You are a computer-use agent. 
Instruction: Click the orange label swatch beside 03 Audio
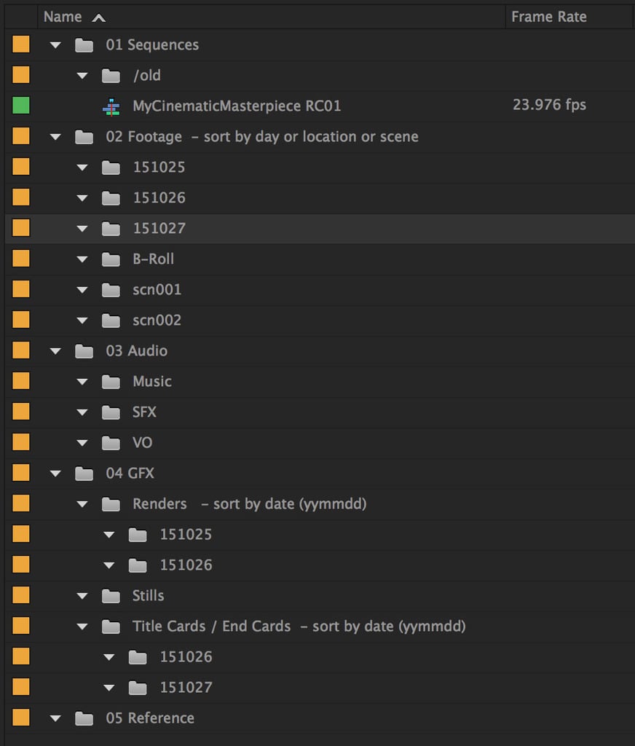[21, 351]
